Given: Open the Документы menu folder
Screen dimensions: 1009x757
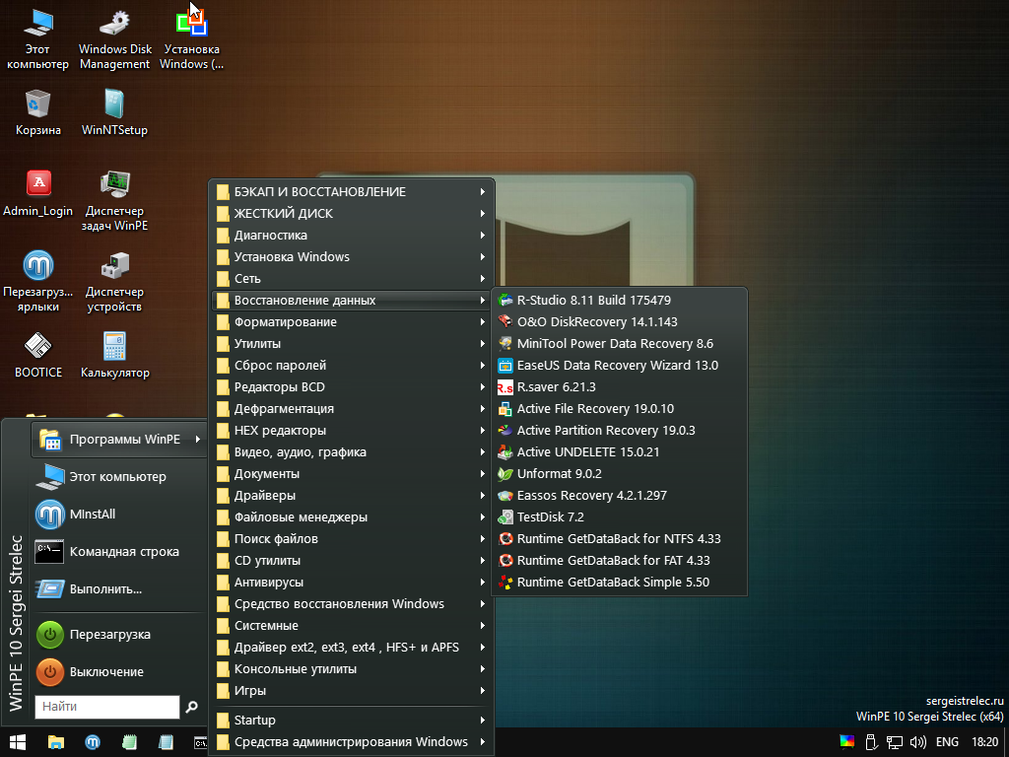Looking at the screenshot, I should (352, 474).
